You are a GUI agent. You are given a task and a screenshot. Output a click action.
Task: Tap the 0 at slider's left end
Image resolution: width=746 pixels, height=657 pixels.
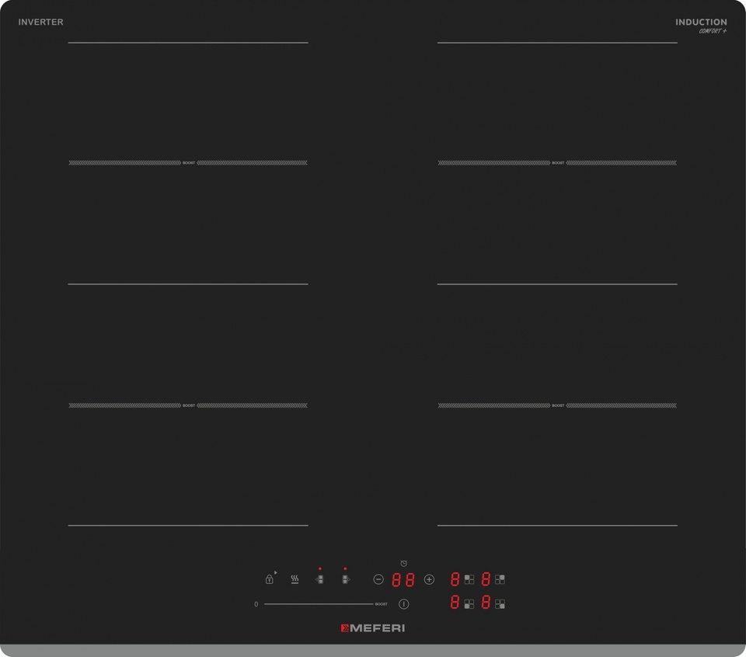[x=256, y=604]
